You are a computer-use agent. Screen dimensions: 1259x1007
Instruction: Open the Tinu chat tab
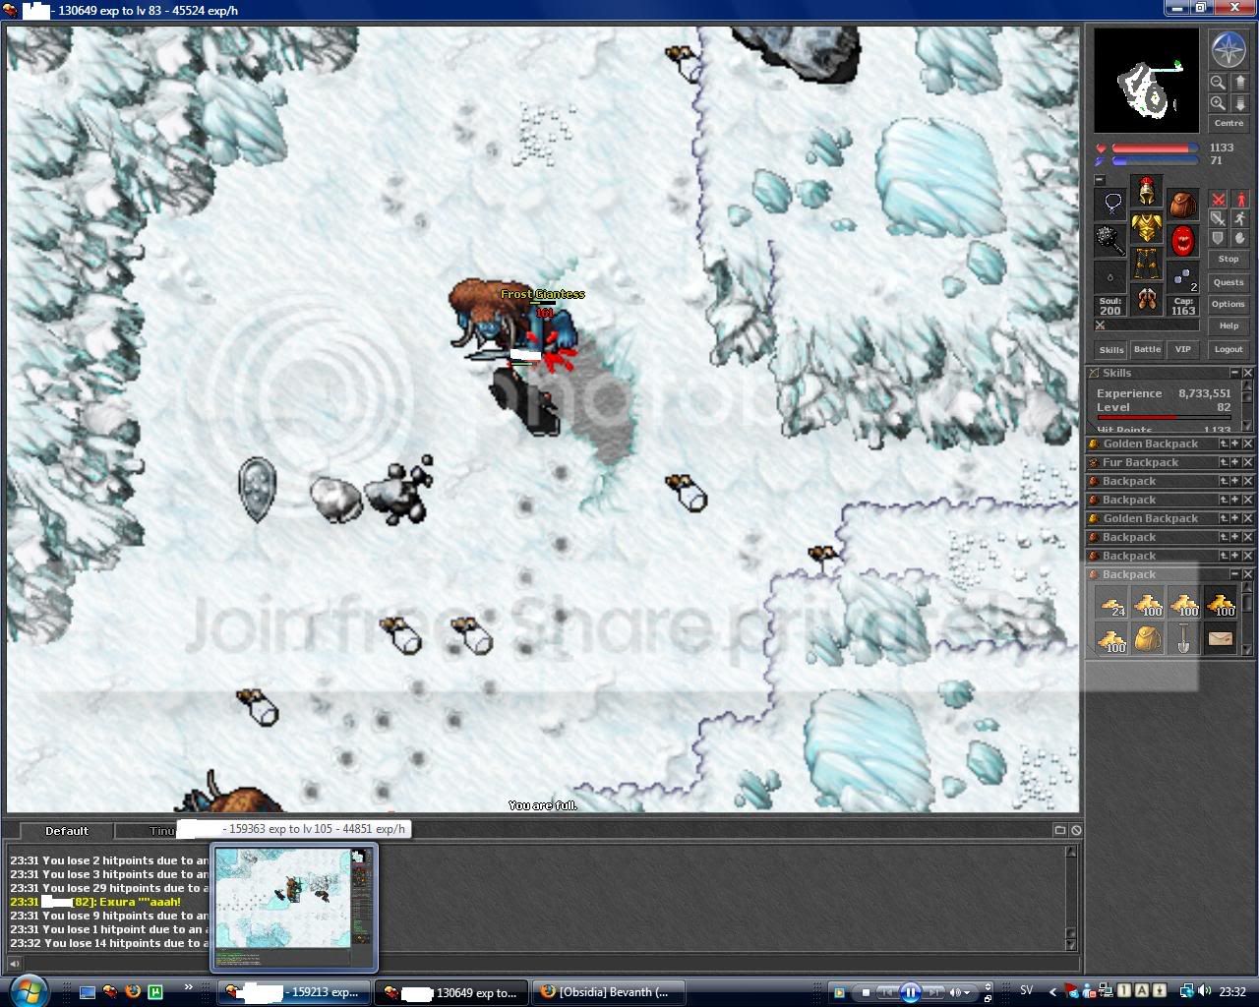tap(162, 831)
